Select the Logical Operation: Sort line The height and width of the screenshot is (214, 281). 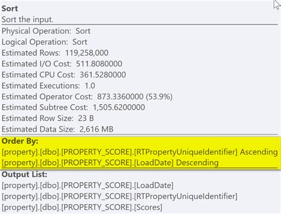click(x=44, y=42)
